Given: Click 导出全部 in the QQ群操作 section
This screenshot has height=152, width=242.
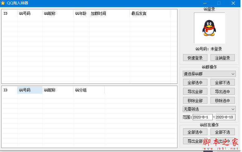Looking at the screenshot, I should tap(195, 92).
